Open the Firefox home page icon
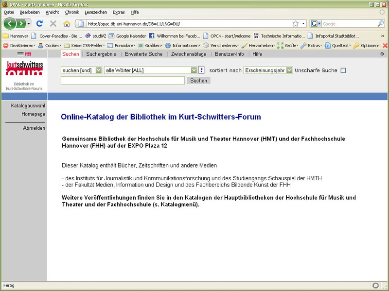 tap(67, 23)
